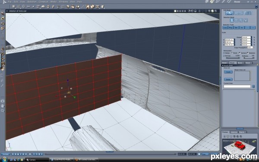Open the Construct menu
Screen dimensions: 259x162
43,2
